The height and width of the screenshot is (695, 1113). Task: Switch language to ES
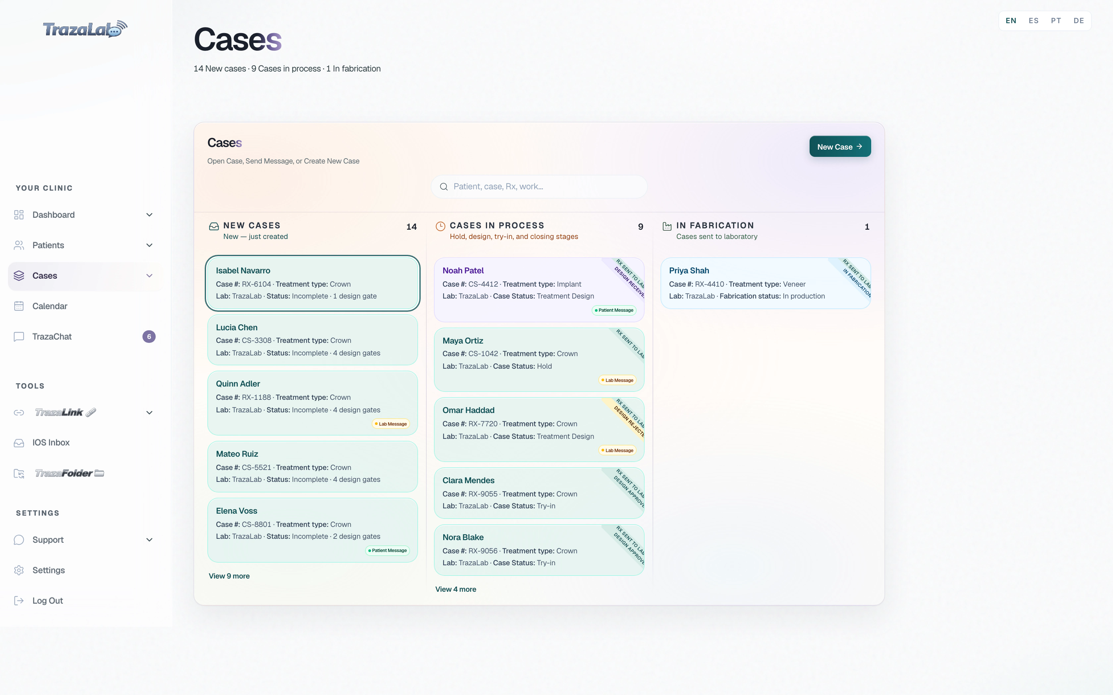1033,21
